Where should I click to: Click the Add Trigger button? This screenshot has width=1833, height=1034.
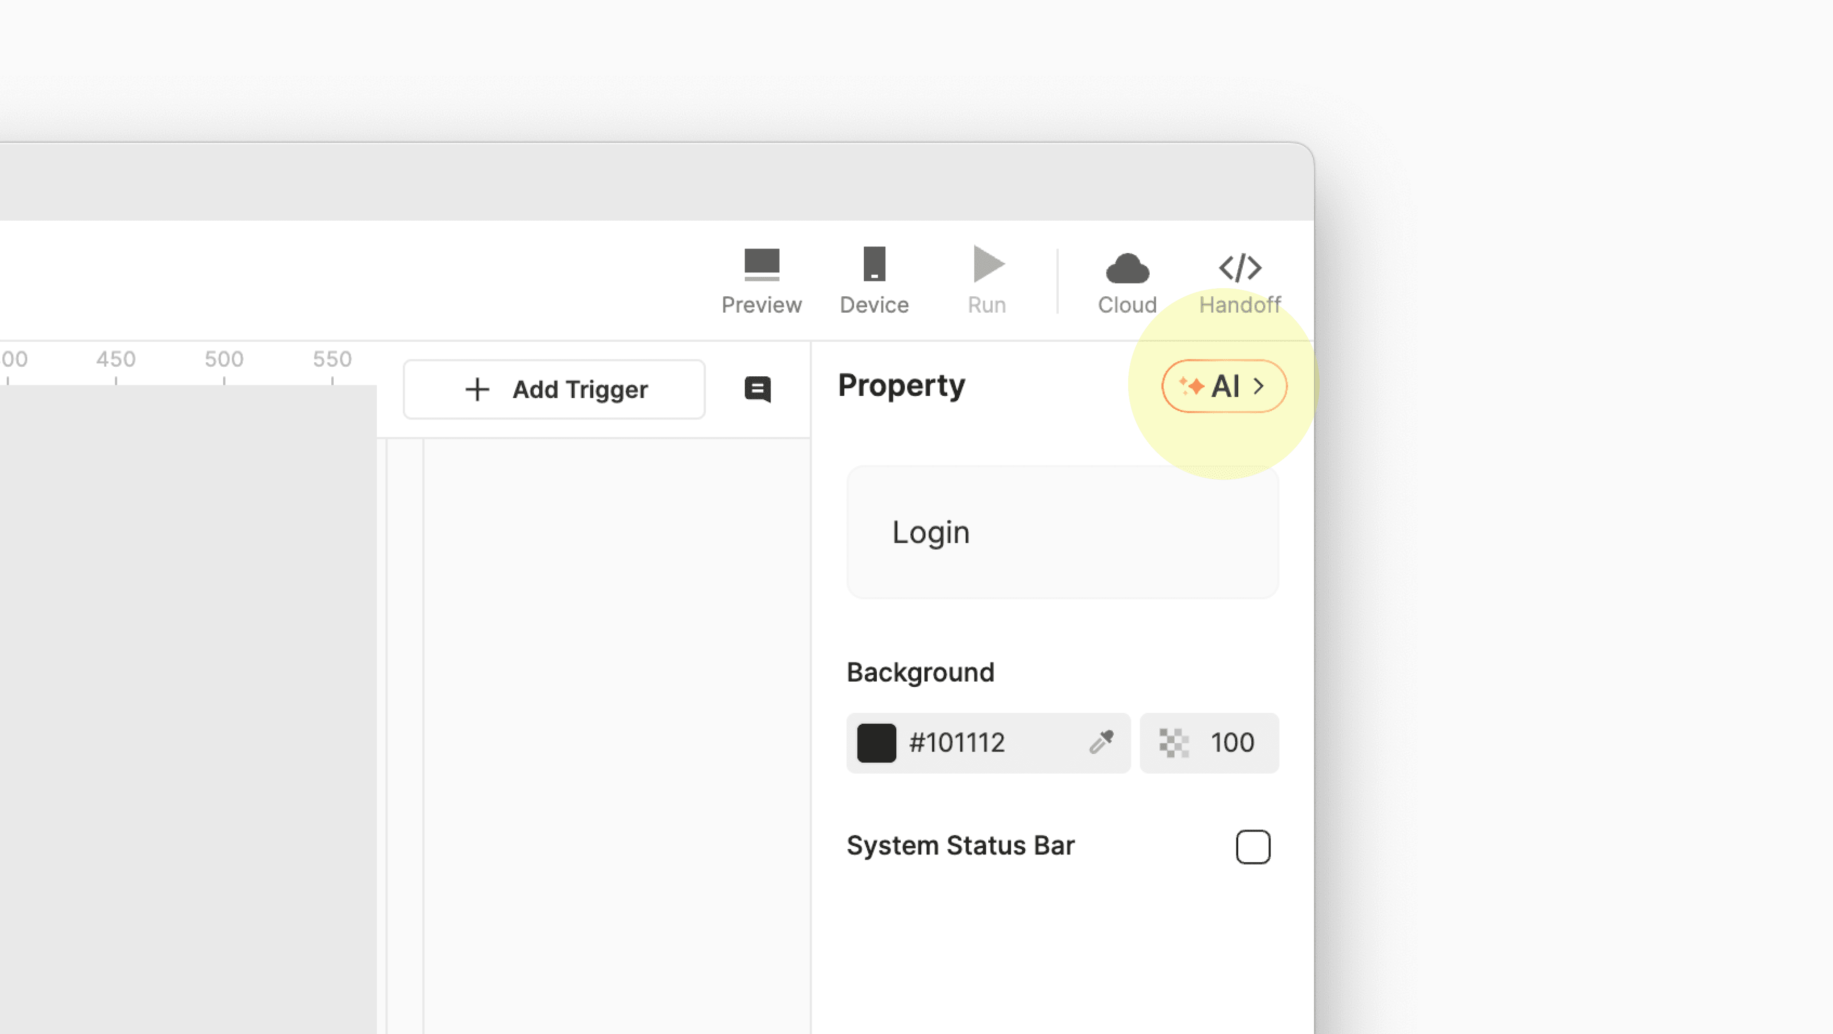(554, 389)
